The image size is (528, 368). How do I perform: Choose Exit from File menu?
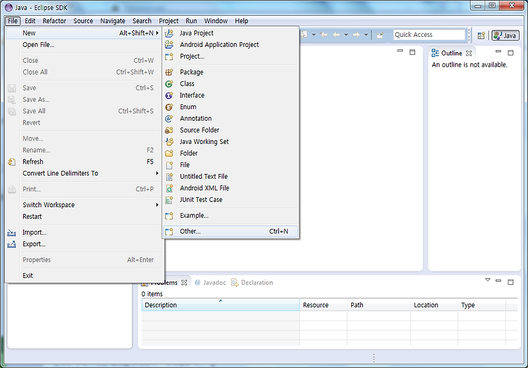tap(84, 276)
